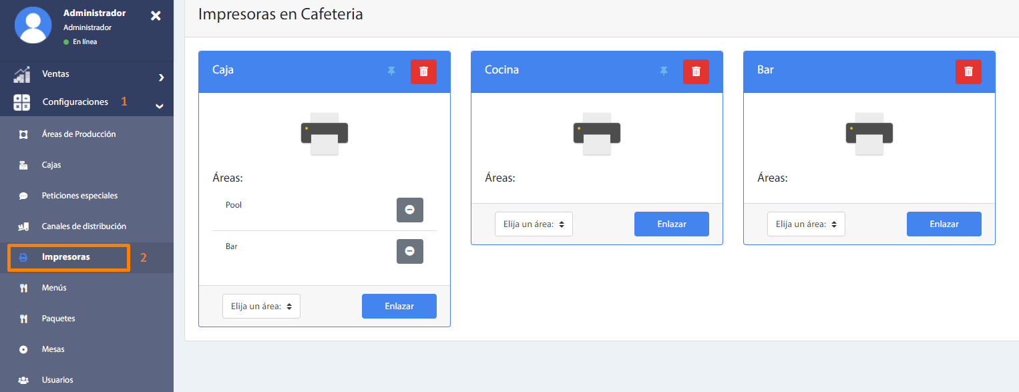This screenshot has height=392, width=1019.
Task: Toggle the pin on Cocina printer
Action: pyautogui.click(x=664, y=71)
